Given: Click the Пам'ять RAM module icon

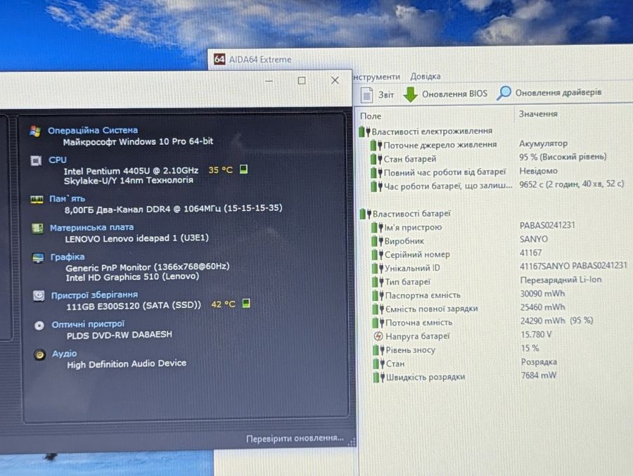Looking at the screenshot, I should click(37, 200).
